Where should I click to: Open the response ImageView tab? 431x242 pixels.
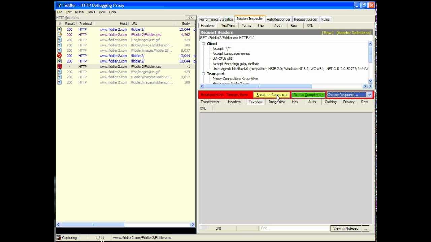click(x=277, y=102)
